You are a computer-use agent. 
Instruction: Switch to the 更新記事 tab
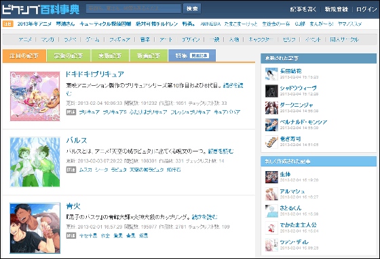pos(110,56)
